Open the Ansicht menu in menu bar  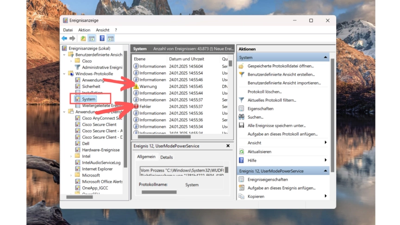tap(103, 30)
